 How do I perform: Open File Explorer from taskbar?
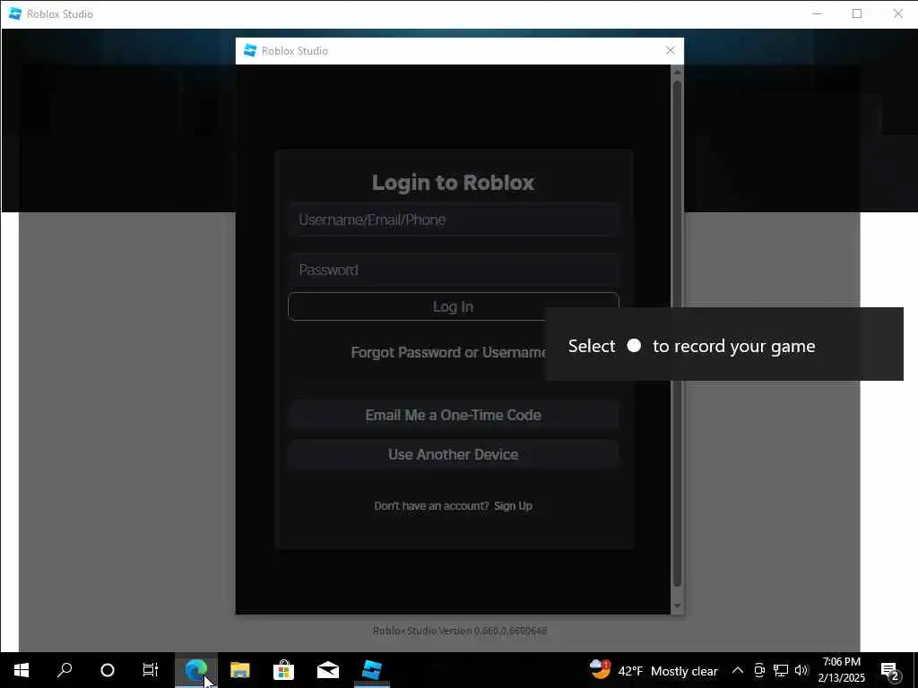click(x=240, y=670)
